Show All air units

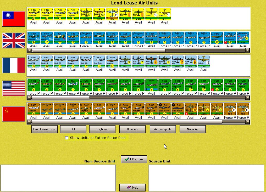(73, 129)
